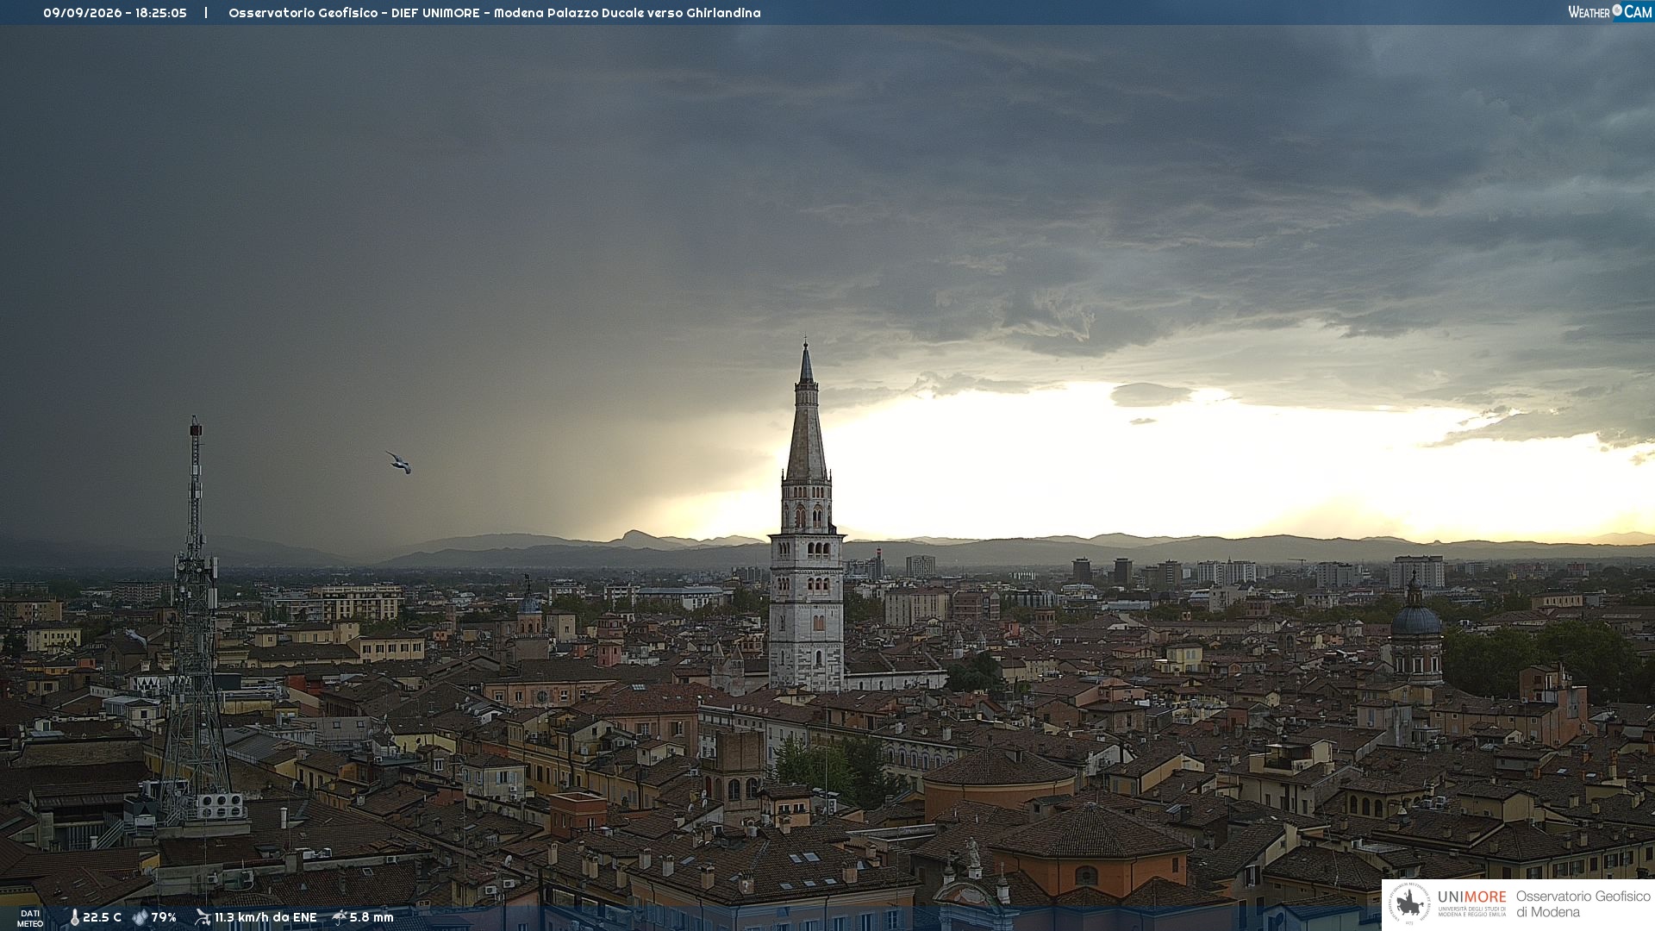Screen dimensions: 1655x931
Task: Click the wind anemometer icon
Action: (203, 917)
